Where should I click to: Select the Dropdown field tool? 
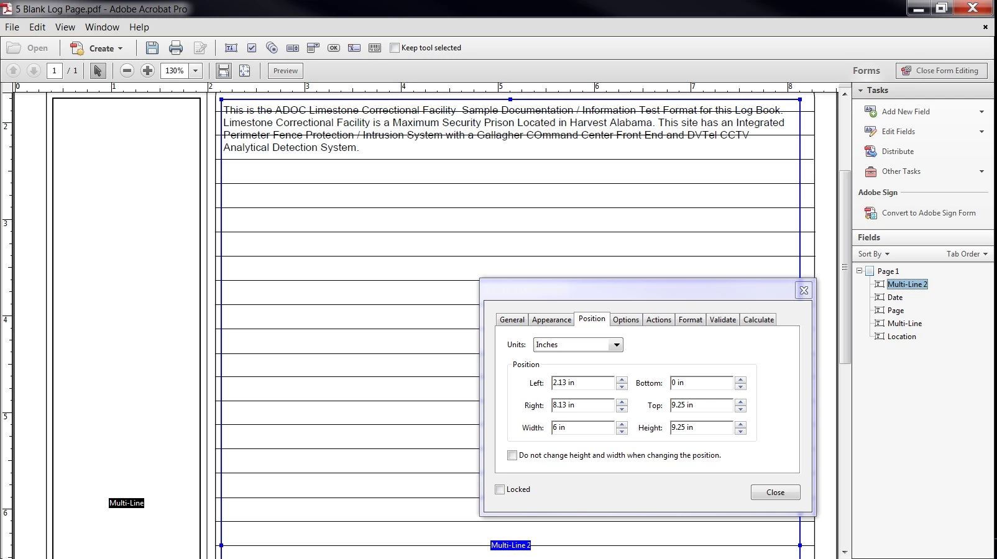pos(313,48)
